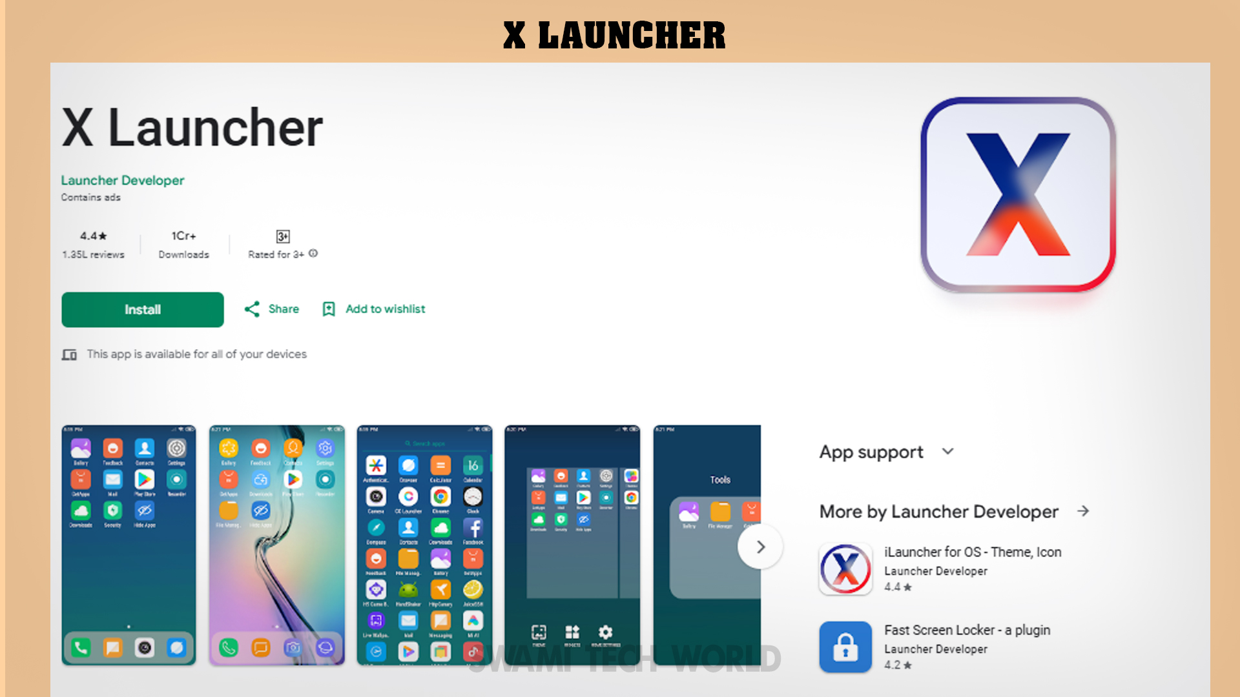Click first homescreen preview thumbnail
The height and width of the screenshot is (697, 1240).
pos(129,545)
